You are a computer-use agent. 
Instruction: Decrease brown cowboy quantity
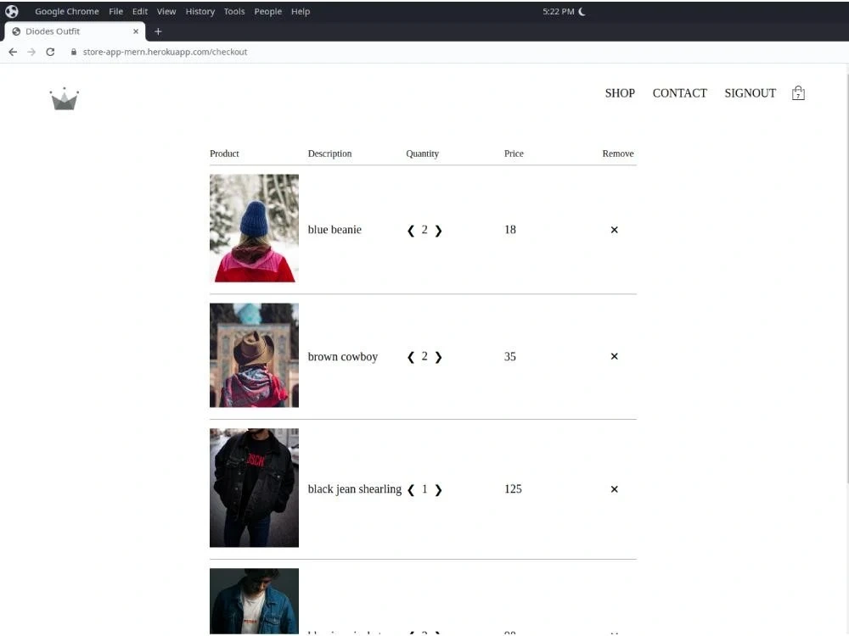click(411, 358)
